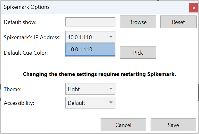Open the Accessibility dropdown showing Default

(x=86, y=103)
